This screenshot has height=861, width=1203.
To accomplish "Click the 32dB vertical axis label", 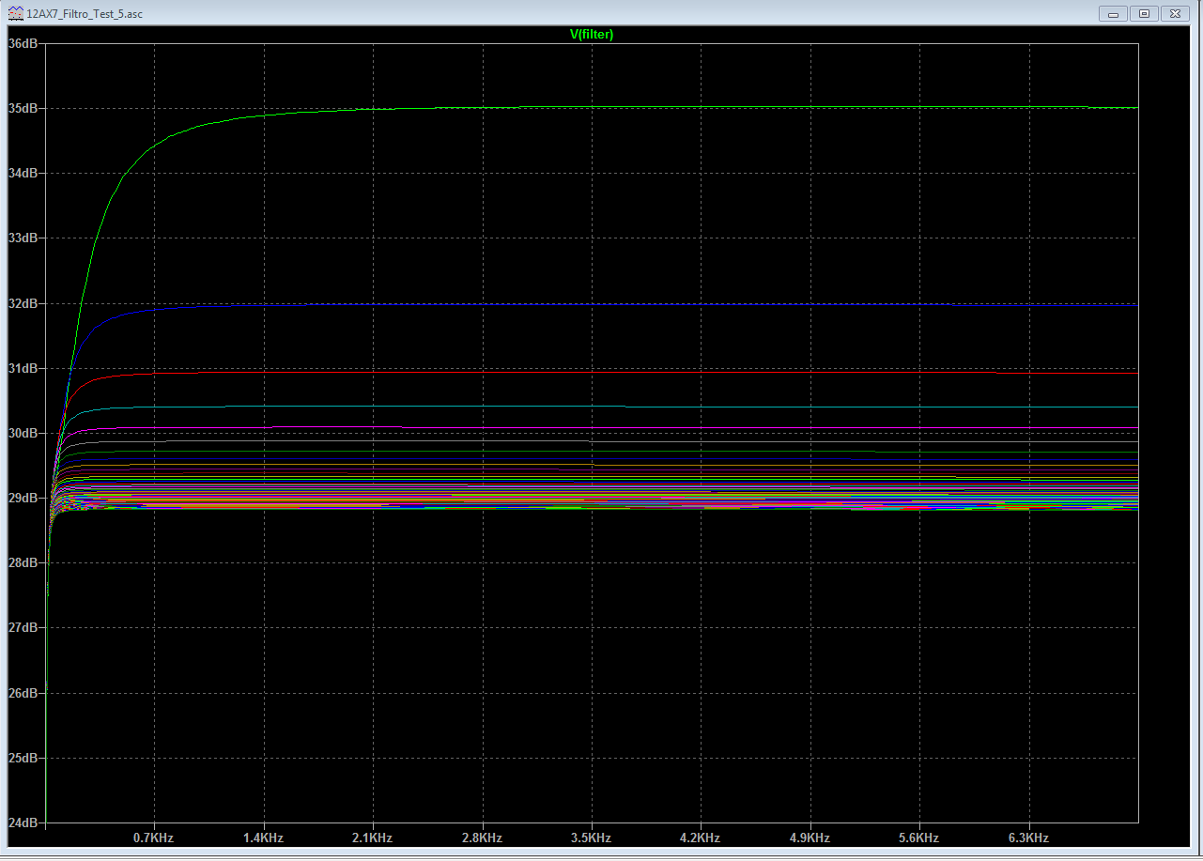I will click(23, 303).
